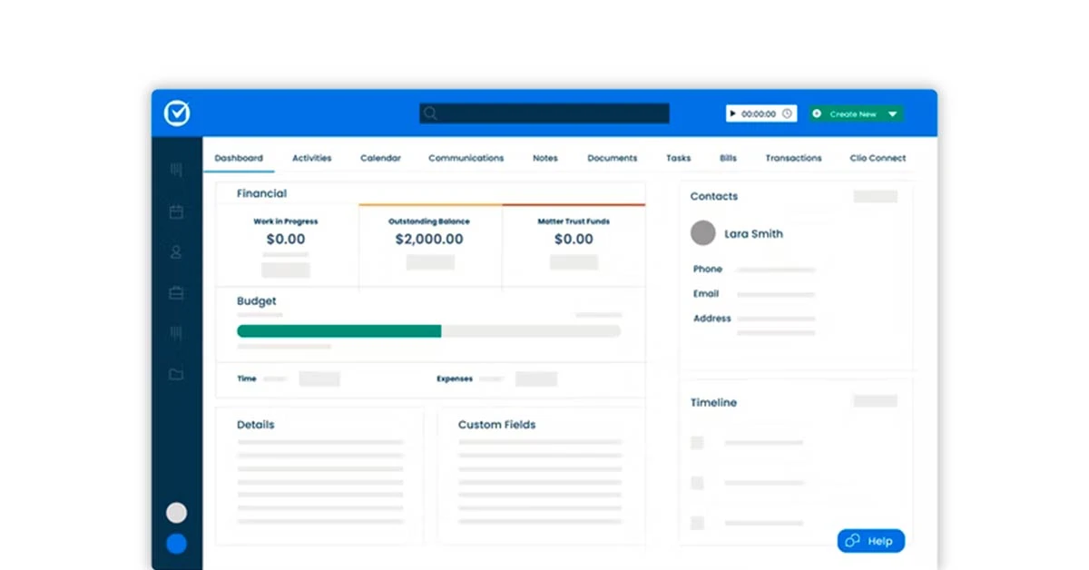The width and height of the screenshot is (1089, 570).
Task: Click the chat bubble icon on Help button
Action: [x=851, y=540]
